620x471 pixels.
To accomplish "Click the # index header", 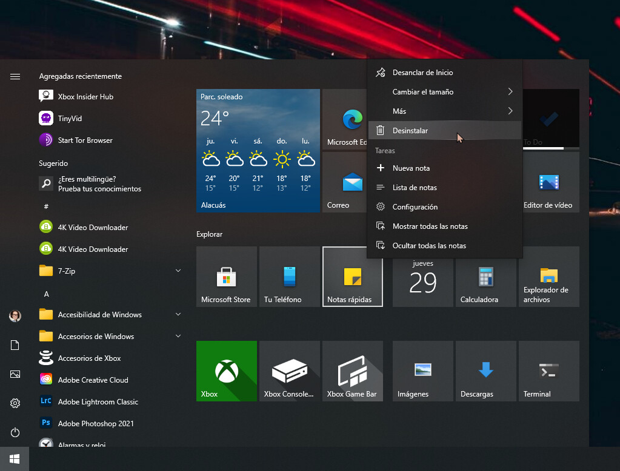I will [46, 206].
